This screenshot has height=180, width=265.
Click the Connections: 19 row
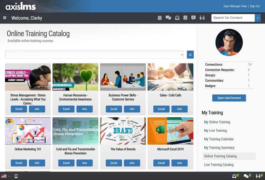click(x=229, y=64)
